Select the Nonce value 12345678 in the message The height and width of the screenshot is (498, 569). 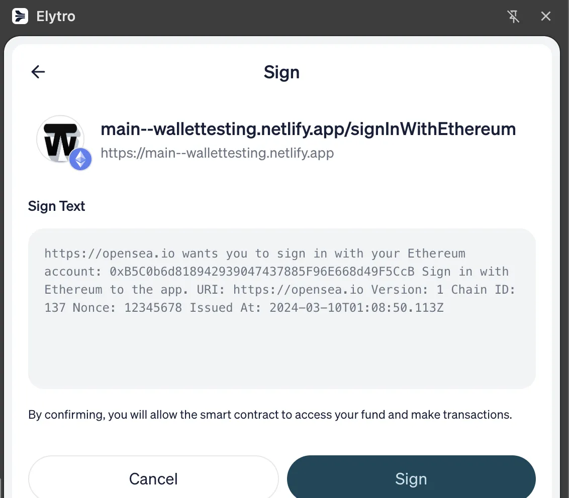tap(152, 307)
